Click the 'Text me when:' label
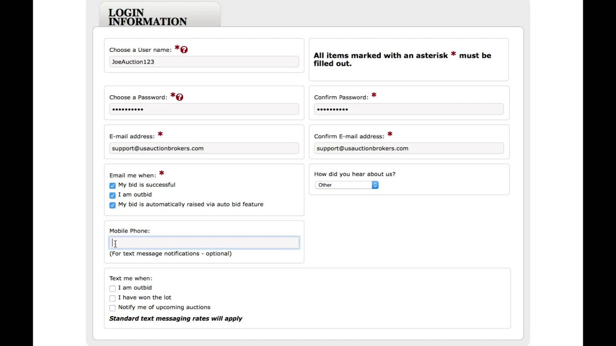Viewport: 616px width, 346px height. tap(130, 278)
